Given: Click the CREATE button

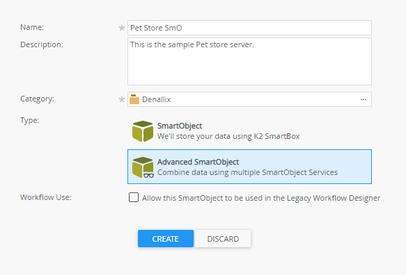Looking at the screenshot, I should 166,239.
